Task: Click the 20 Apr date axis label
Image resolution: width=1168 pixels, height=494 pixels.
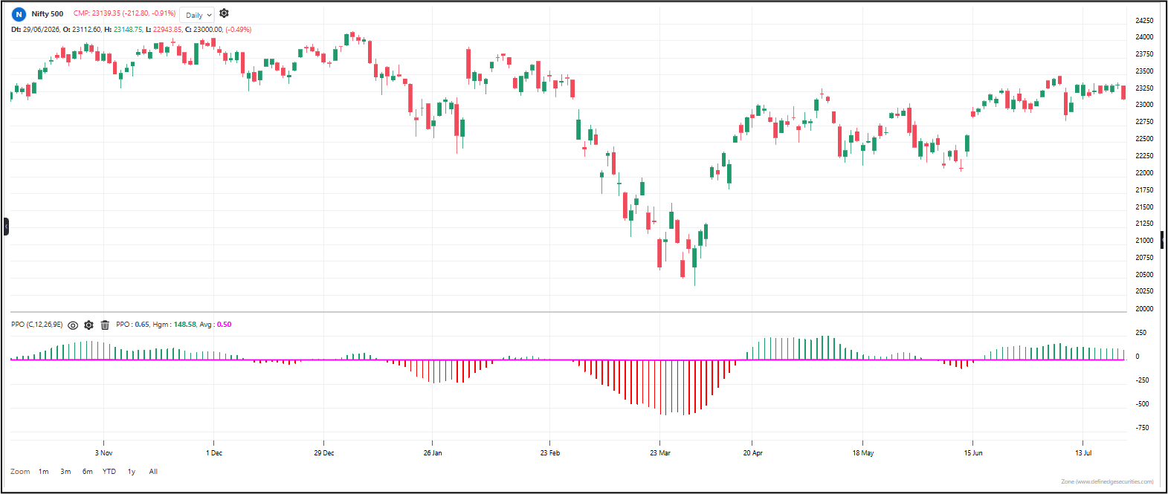Action: pos(753,453)
